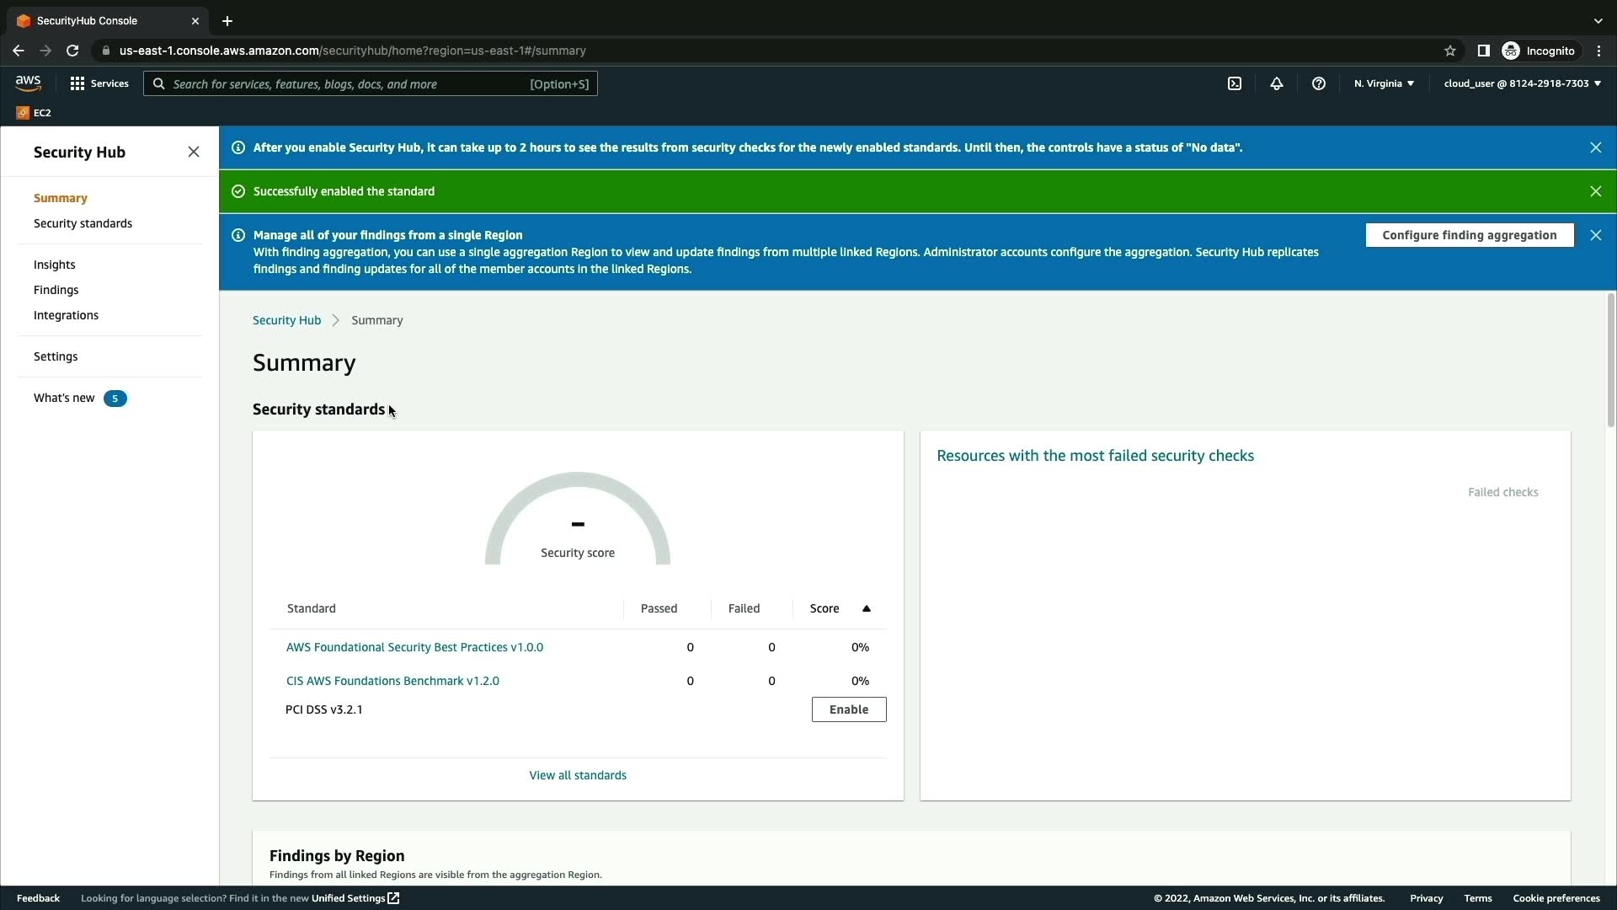
Task: Open the Services grid menu
Action: pyautogui.click(x=99, y=83)
